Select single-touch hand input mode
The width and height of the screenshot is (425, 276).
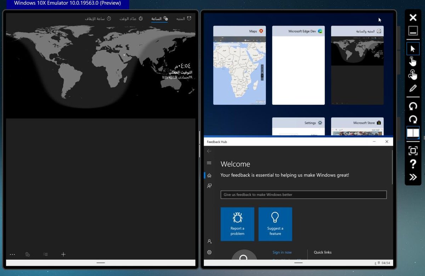[x=413, y=61]
